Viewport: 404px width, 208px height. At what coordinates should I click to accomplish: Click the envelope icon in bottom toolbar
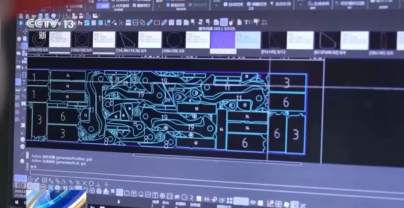[148, 195]
